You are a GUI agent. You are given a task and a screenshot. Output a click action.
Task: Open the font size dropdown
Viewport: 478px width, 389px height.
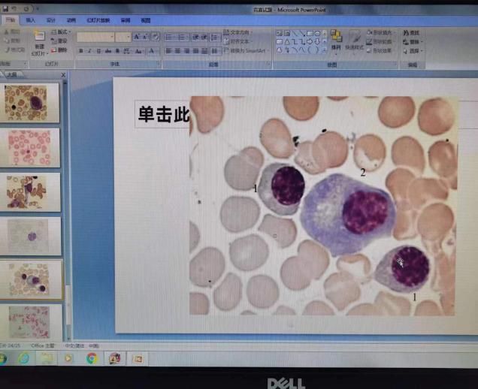tap(123, 37)
